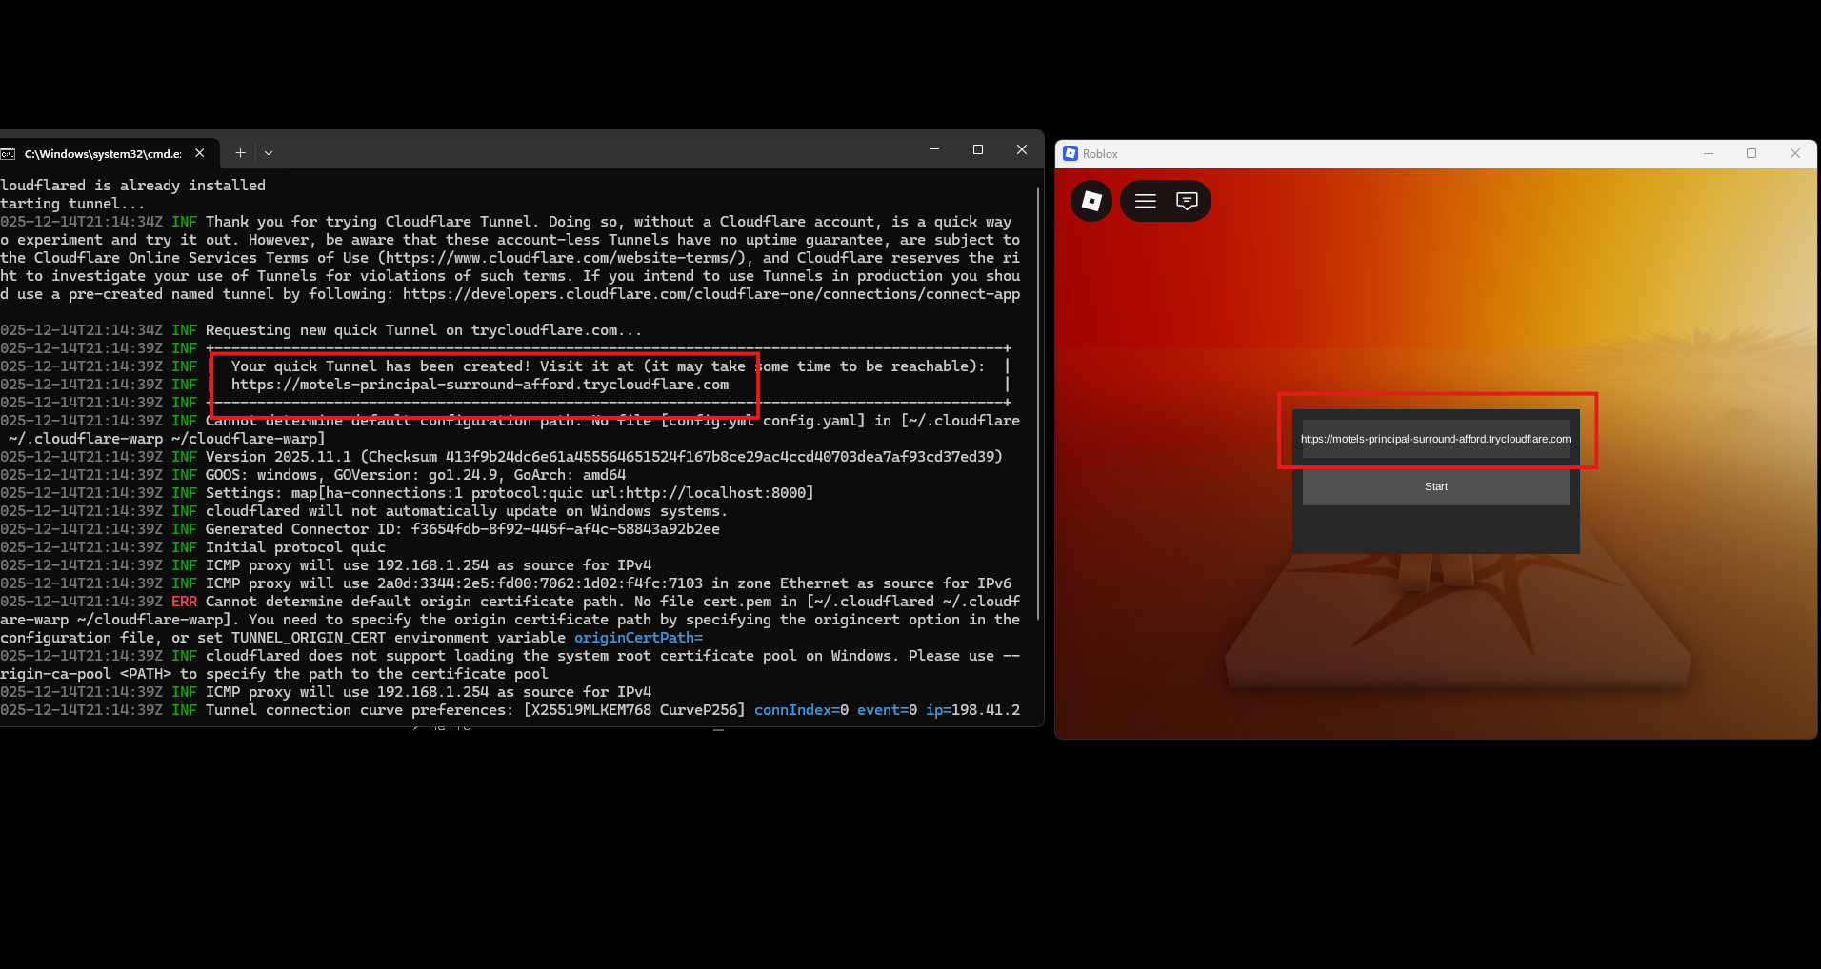Click the trycloudflare URL input field
This screenshot has height=969, width=1821.
(1435, 439)
